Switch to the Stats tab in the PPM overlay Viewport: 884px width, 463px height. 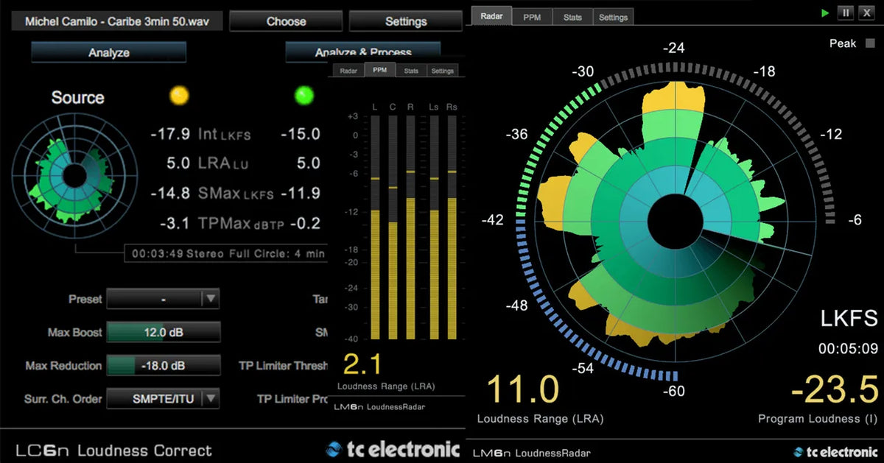click(411, 71)
